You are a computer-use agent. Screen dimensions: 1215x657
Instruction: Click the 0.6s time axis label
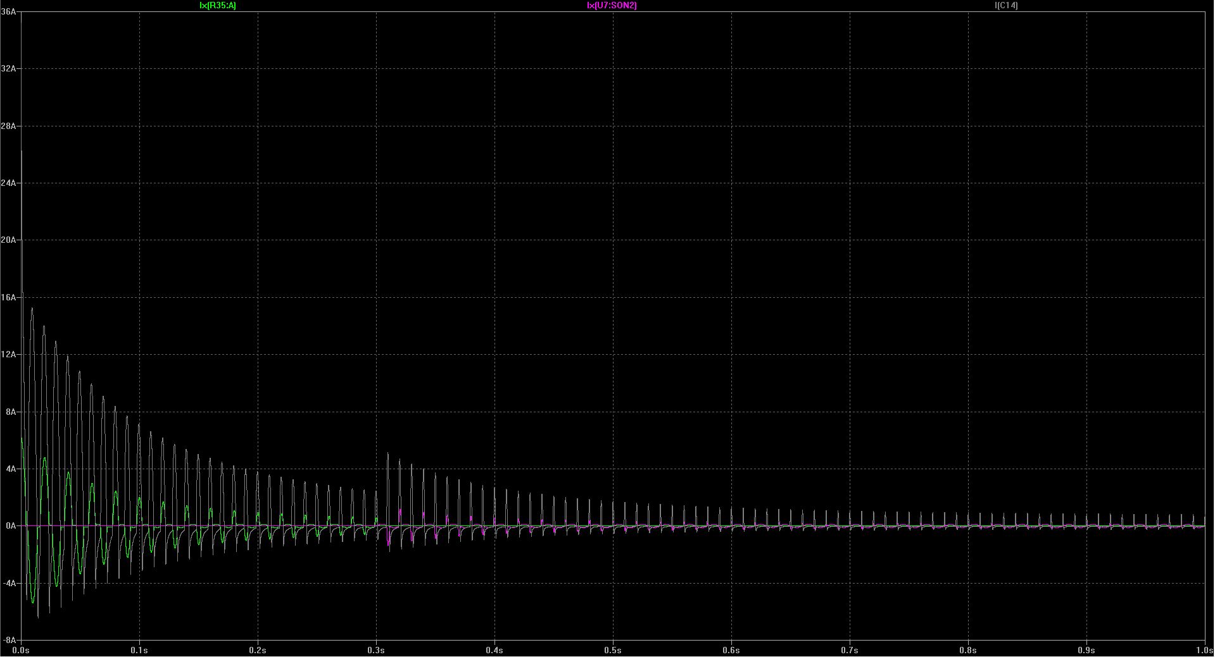click(x=731, y=650)
